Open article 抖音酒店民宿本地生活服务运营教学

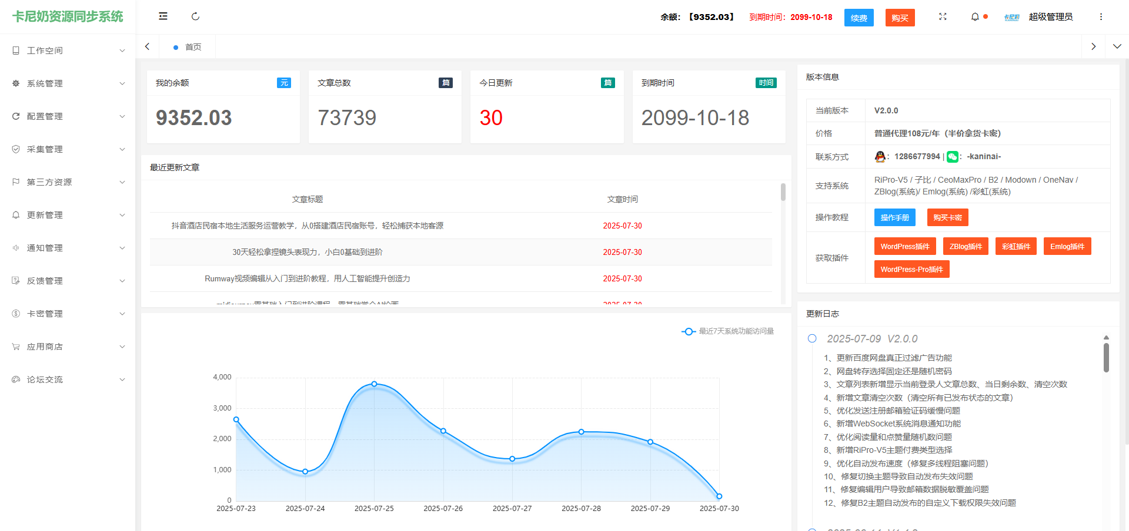308,226
